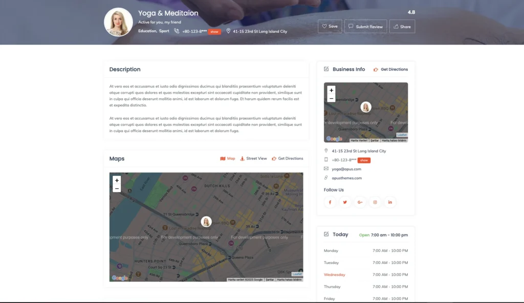Switch to Street View tab

tap(253, 159)
